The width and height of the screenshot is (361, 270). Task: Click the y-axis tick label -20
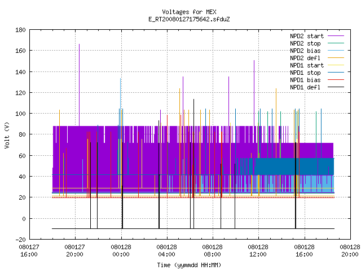(x=20, y=240)
